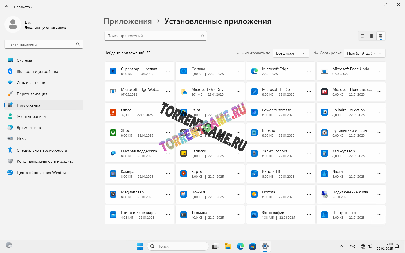Open the sort by name dropdown
Screen dimensions: 405x253
click(364, 53)
